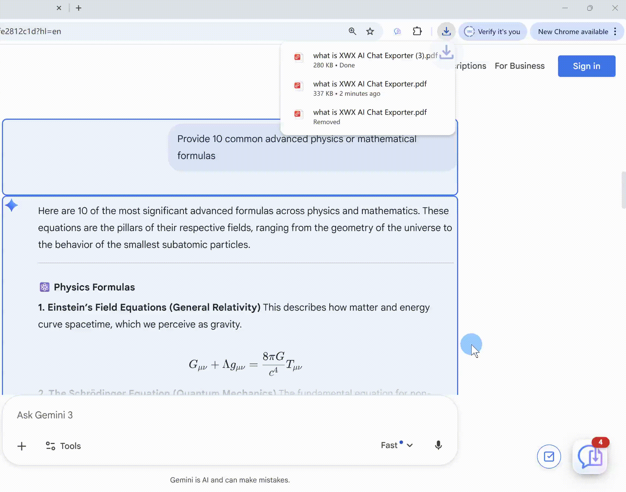This screenshot has height=492, width=626.
Task: Open the Tools menu in prompt bar
Action: tap(63, 446)
